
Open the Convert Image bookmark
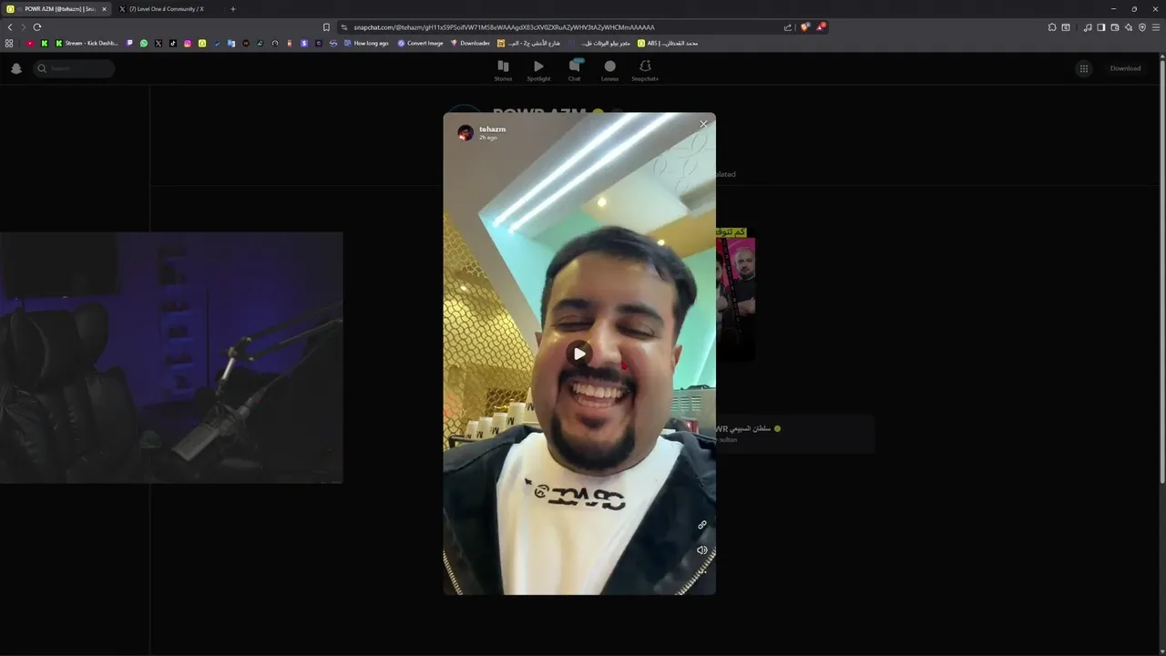tap(420, 43)
